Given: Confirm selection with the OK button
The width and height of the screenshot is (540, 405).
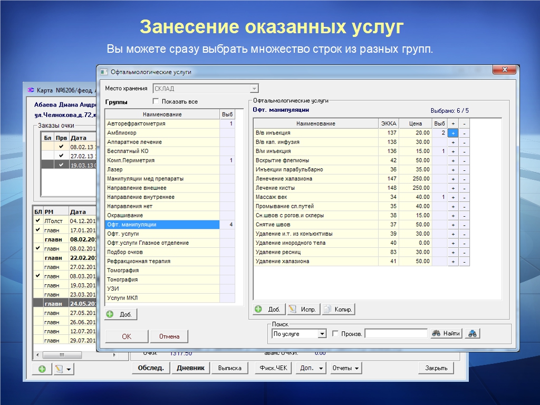Looking at the screenshot, I should (x=127, y=336).
